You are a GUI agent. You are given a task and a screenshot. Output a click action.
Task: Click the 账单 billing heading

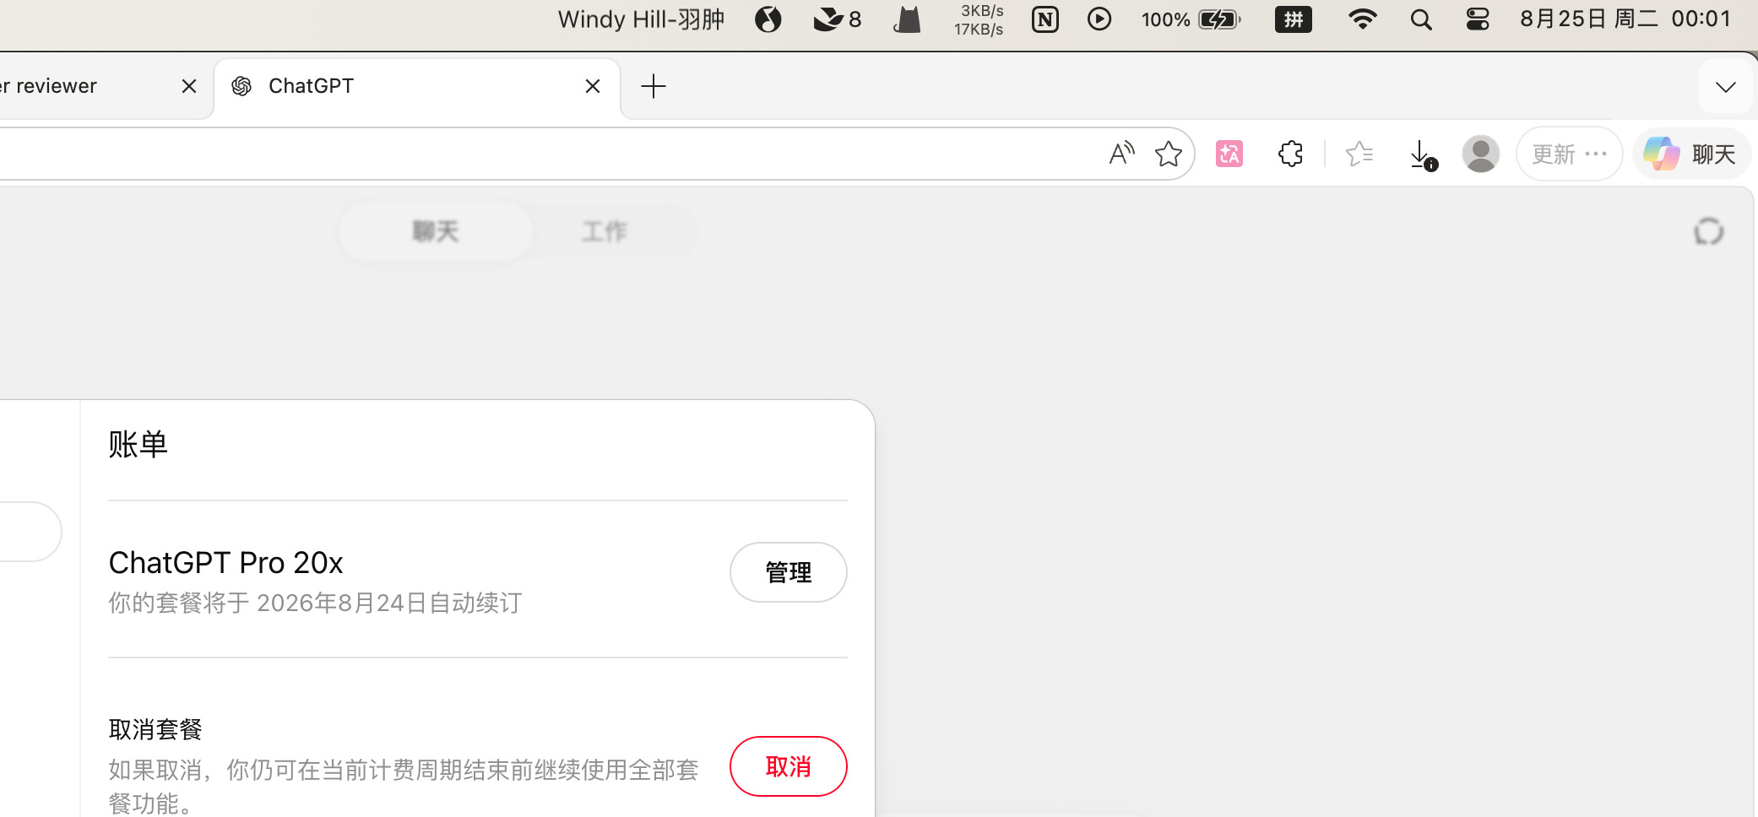pyautogui.click(x=138, y=444)
